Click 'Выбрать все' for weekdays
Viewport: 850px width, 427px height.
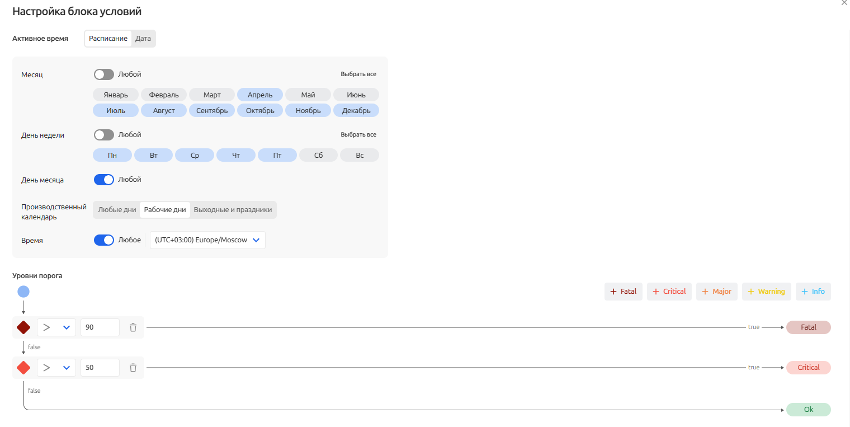358,135
